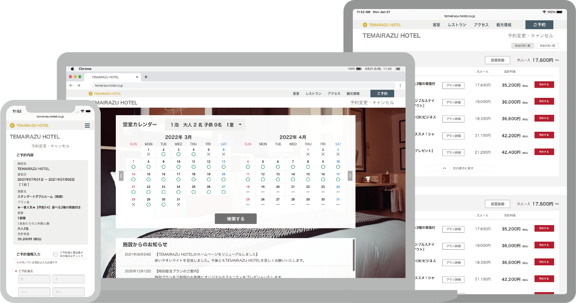Tap the flower logo on the tablet site
Viewport: 576px width, 303px height.
pyautogui.click(x=365, y=25)
